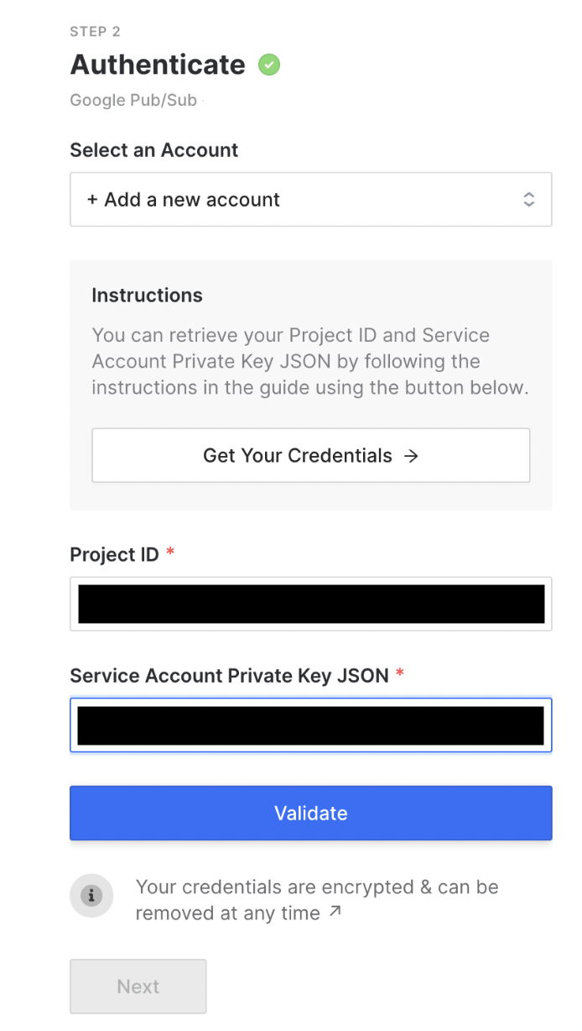Click the Authenticate heading

[x=158, y=65]
